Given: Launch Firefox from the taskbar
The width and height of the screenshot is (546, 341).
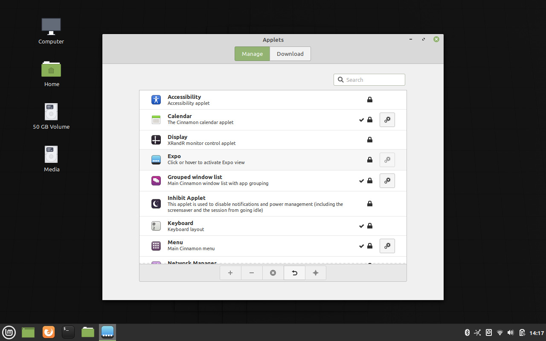Looking at the screenshot, I should [49, 332].
